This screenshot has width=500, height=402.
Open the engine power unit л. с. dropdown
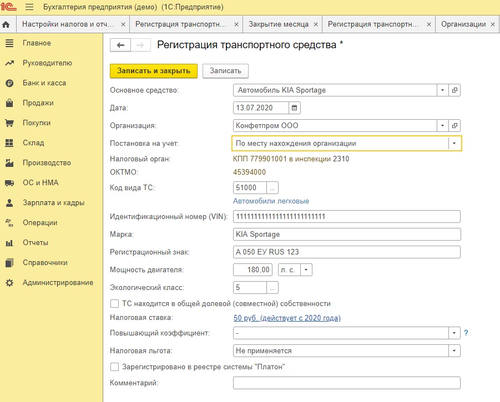307,269
